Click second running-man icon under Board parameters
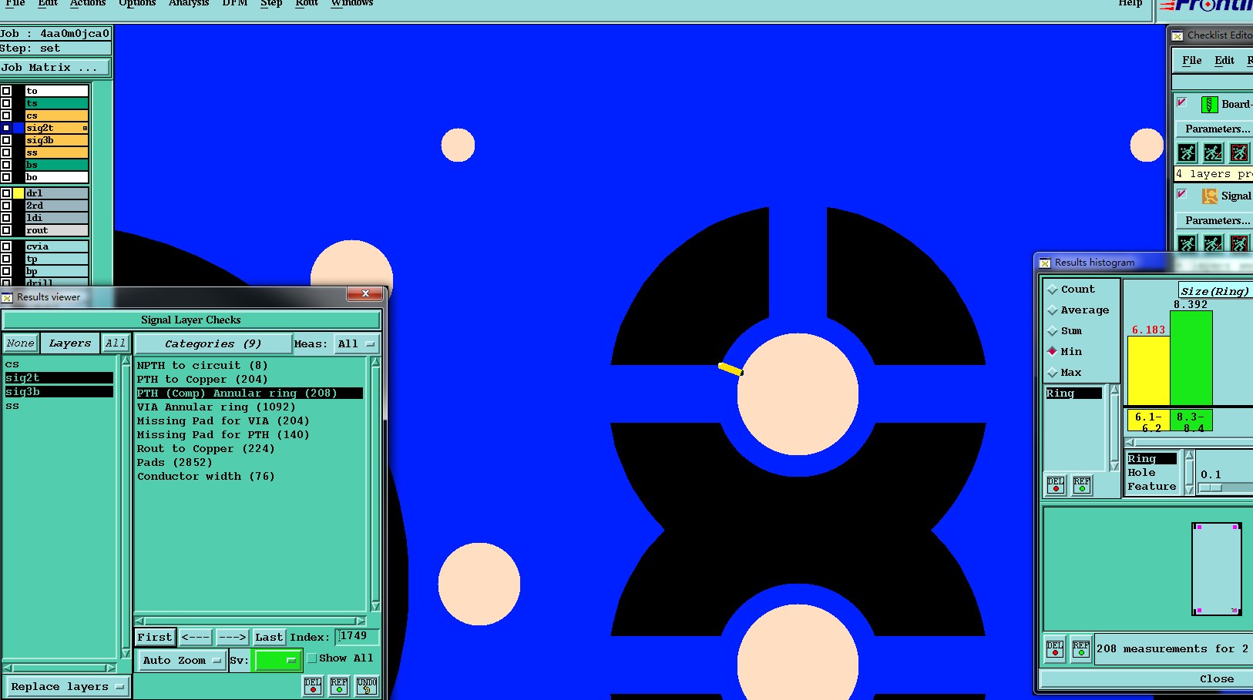The image size is (1253, 700). click(x=1213, y=152)
